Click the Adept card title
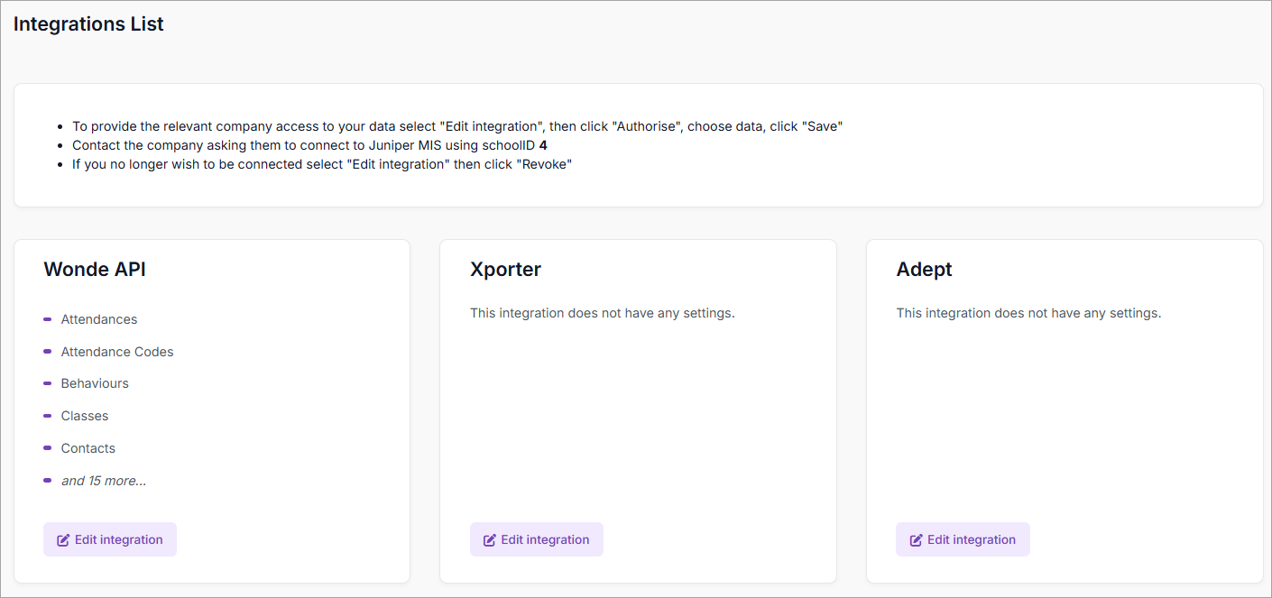The width and height of the screenshot is (1272, 598). pos(924,269)
